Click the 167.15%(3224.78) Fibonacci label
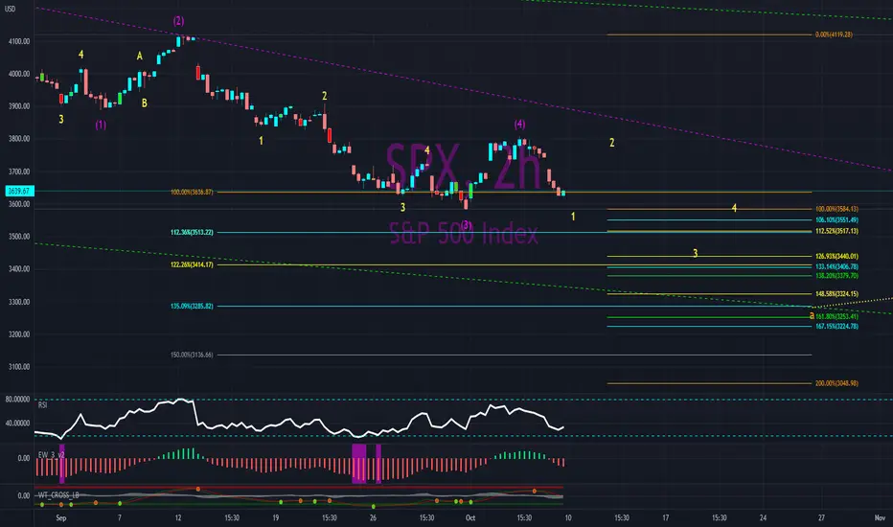This screenshot has width=893, height=527. pyautogui.click(x=836, y=327)
